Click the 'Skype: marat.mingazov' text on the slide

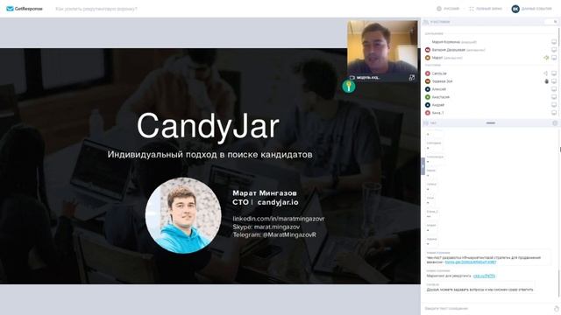click(x=266, y=227)
